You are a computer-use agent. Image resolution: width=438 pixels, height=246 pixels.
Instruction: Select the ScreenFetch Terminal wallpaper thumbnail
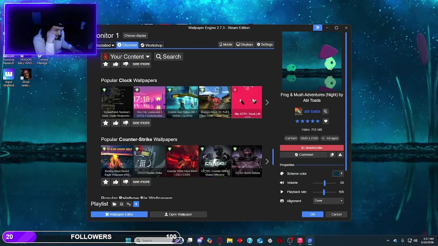point(117,102)
